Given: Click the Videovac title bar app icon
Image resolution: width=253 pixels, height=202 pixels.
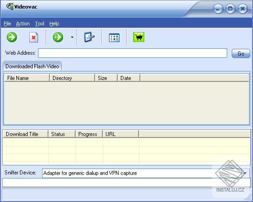Looking at the screenshot, I should click(10, 7).
